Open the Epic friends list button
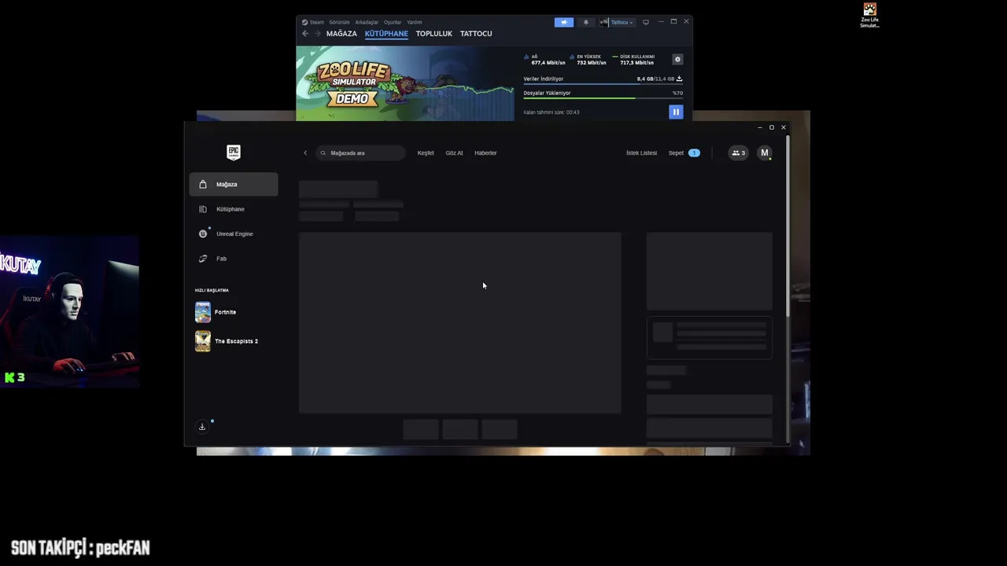Image resolution: width=1007 pixels, height=566 pixels. click(738, 153)
